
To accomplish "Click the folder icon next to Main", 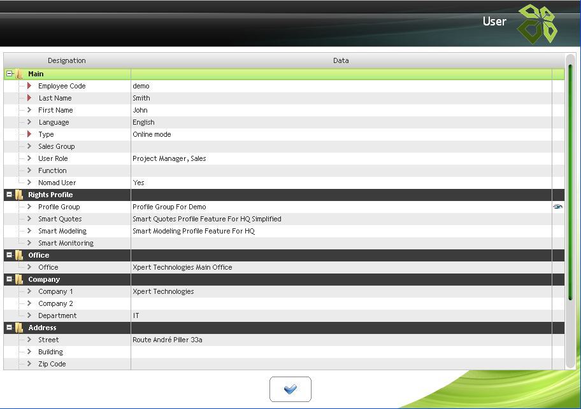I will click(19, 74).
